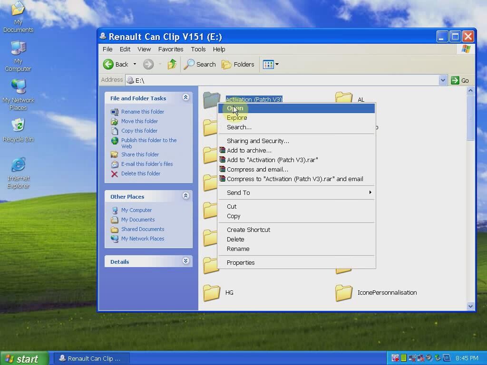The height and width of the screenshot is (365, 487).
Task: Select Explore from the context menu
Action: (237, 117)
